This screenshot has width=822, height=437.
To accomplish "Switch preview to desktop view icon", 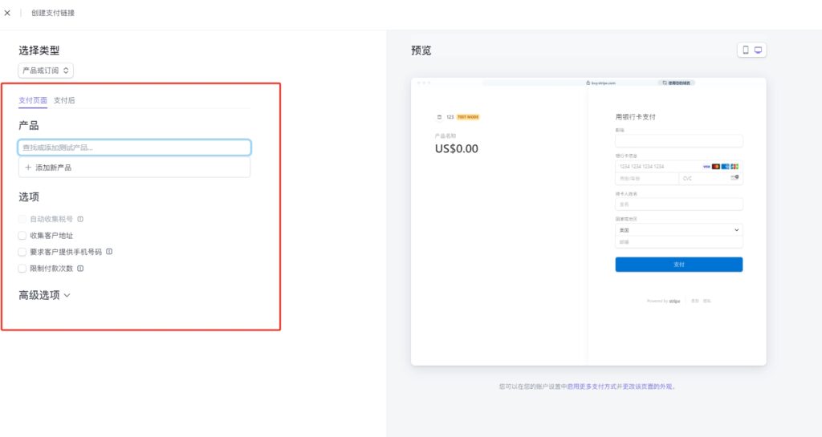I will tap(758, 51).
